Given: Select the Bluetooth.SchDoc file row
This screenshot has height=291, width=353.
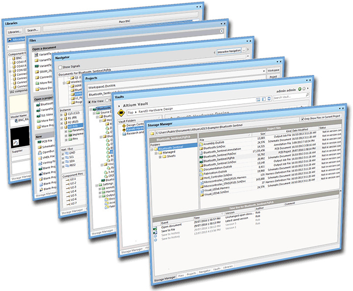Looking at the screenshot, I should click(x=269, y=141).
